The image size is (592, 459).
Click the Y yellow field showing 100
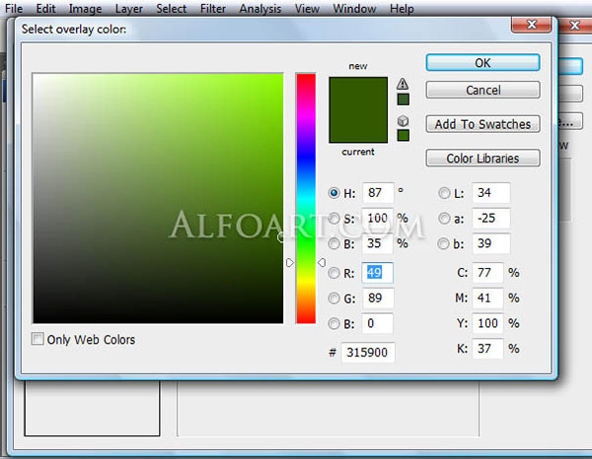pos(487,323)
